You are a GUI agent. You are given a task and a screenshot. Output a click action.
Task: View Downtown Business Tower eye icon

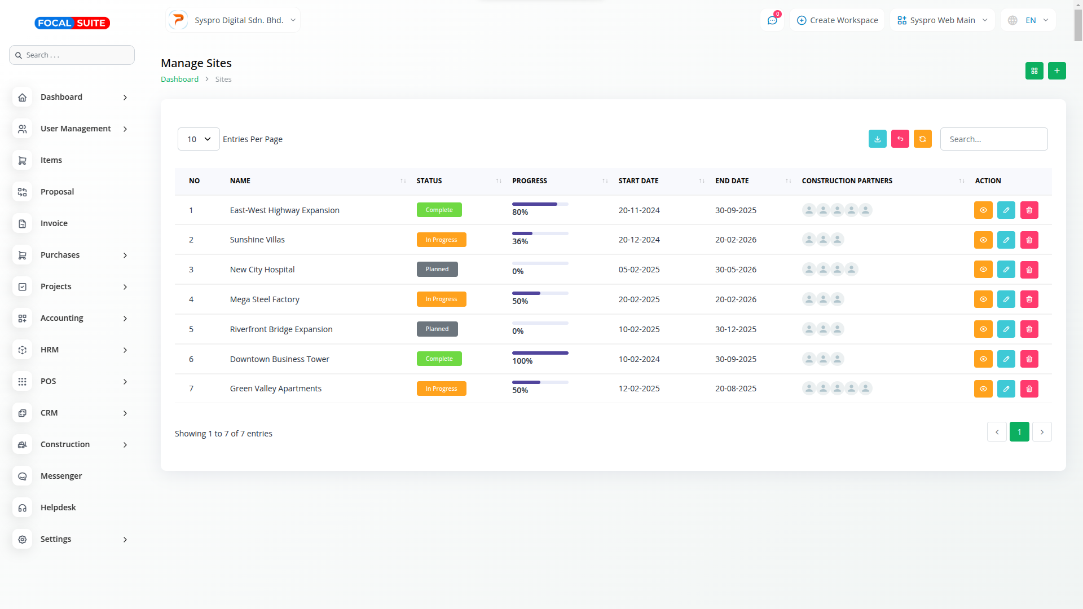983,359
